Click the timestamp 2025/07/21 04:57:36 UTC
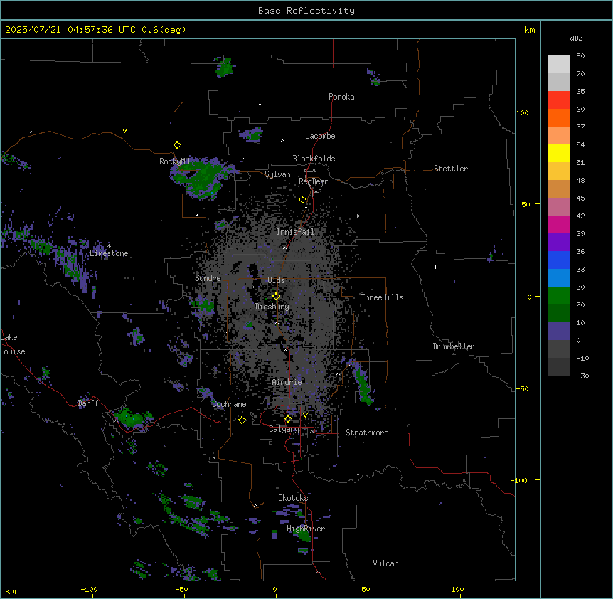 click(x=70, y=30)
